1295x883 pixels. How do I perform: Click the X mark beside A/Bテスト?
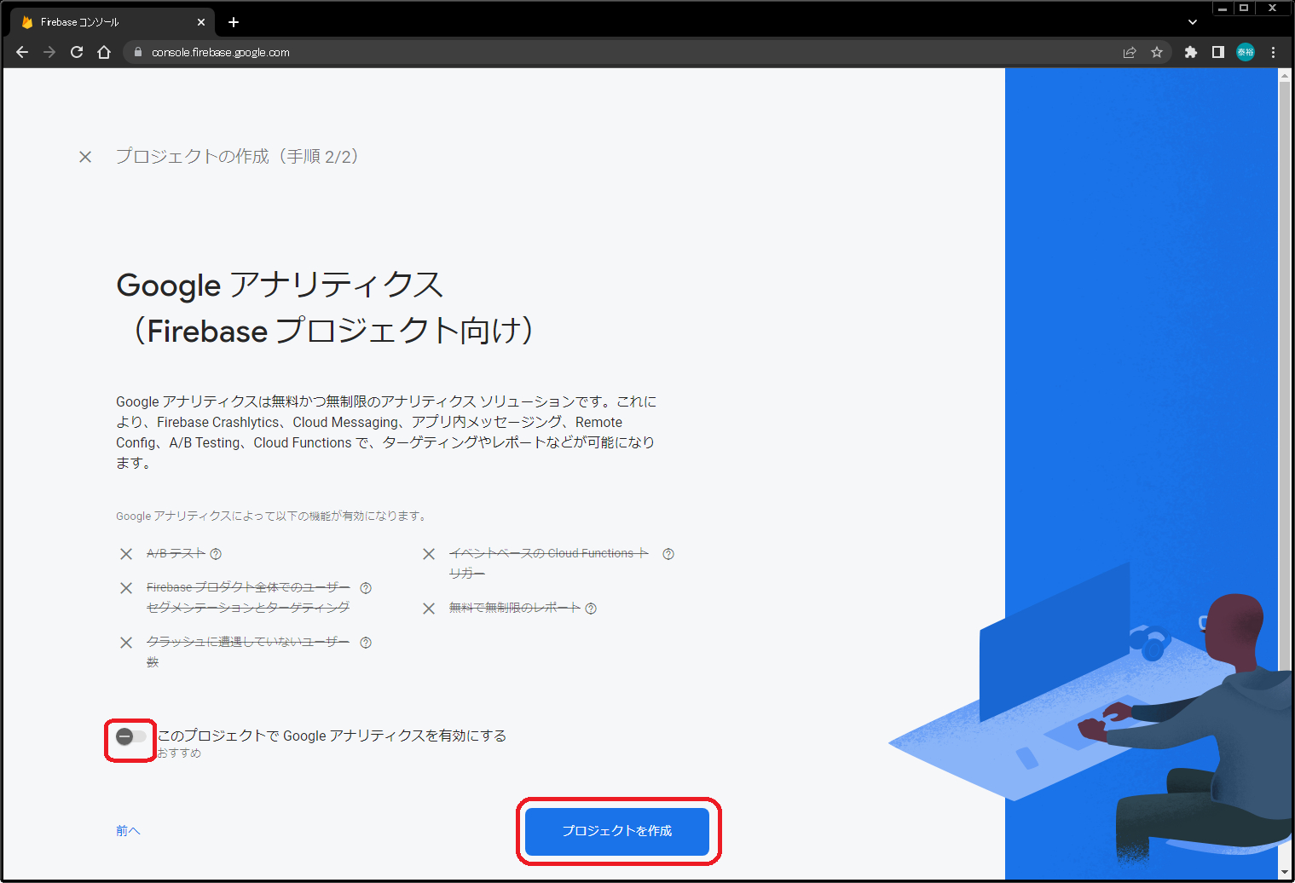[126, 554]
